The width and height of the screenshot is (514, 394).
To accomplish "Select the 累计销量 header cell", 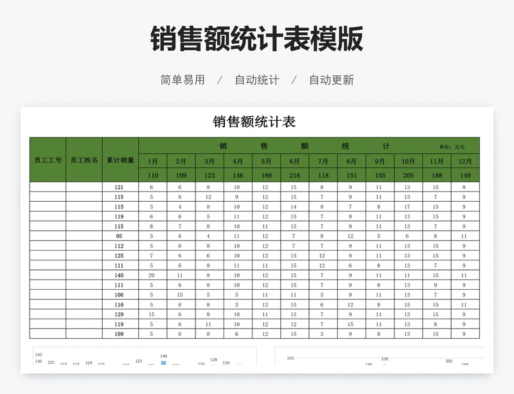I will (120, 160).
